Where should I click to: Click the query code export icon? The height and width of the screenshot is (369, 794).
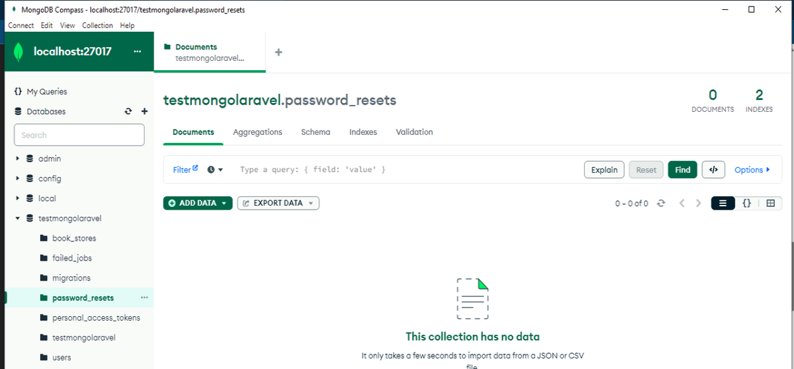coord(713,170)
